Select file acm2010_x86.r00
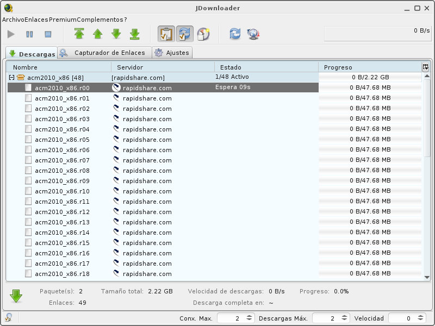 pos(62,88)
